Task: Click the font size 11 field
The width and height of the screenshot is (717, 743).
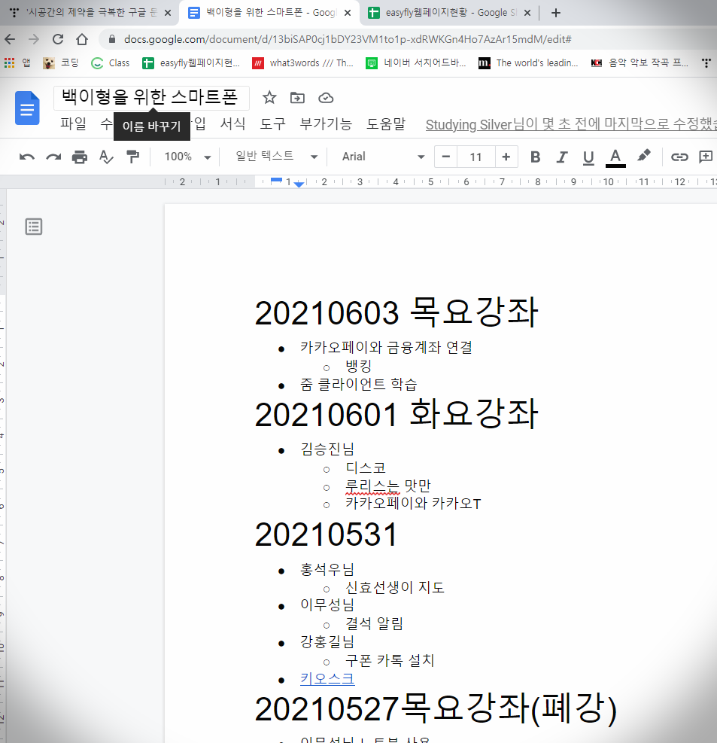Action: pos(476,157)
